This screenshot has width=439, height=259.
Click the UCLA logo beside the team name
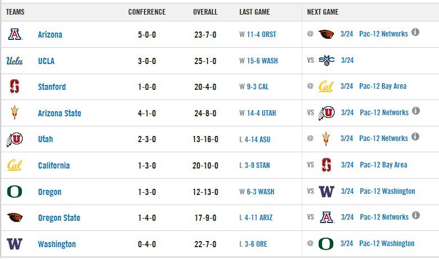15,61
